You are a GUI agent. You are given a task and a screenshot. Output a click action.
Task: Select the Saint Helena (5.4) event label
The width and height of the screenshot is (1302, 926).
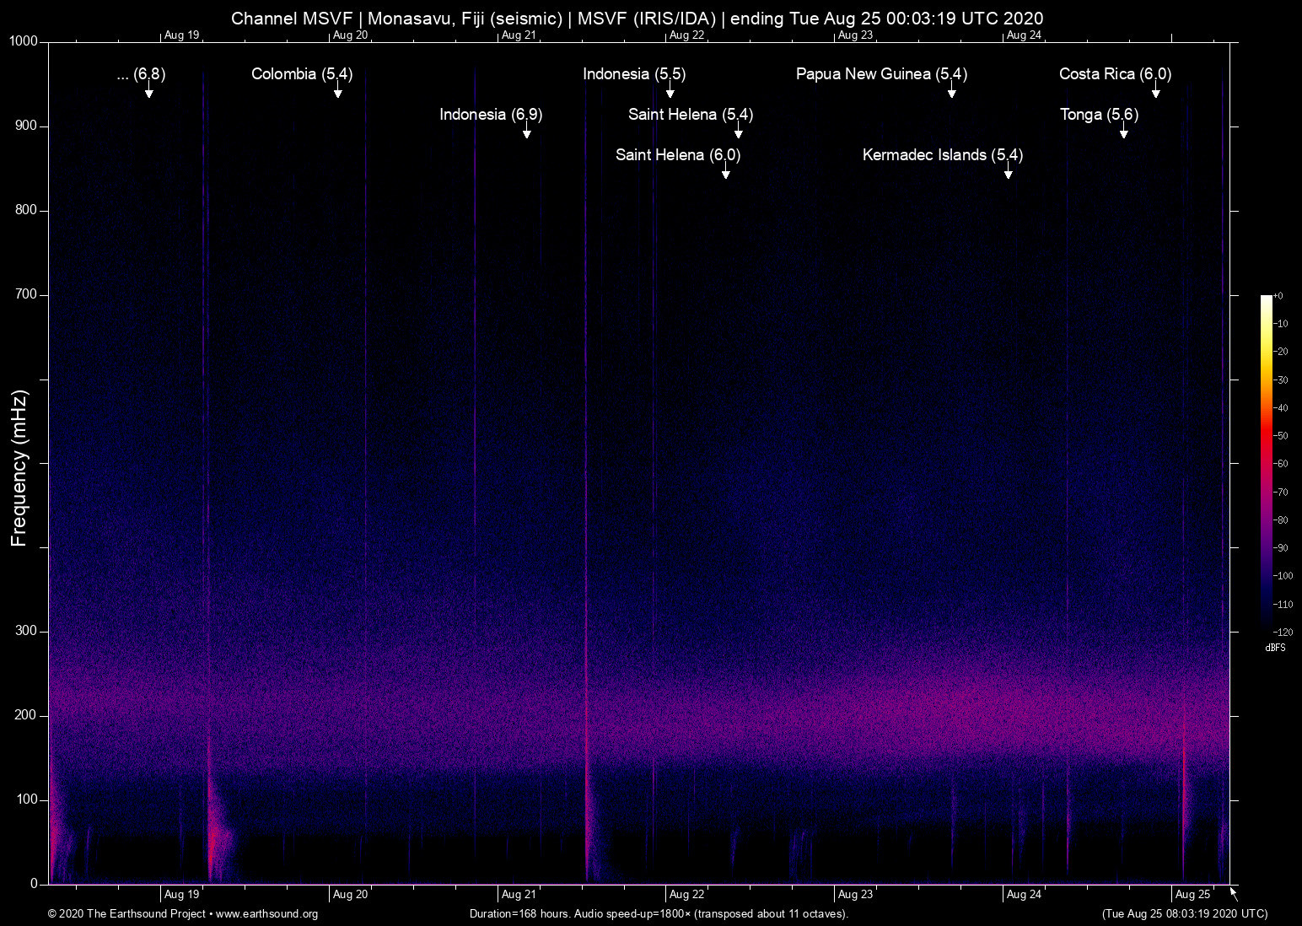click(x=690, y=115)
